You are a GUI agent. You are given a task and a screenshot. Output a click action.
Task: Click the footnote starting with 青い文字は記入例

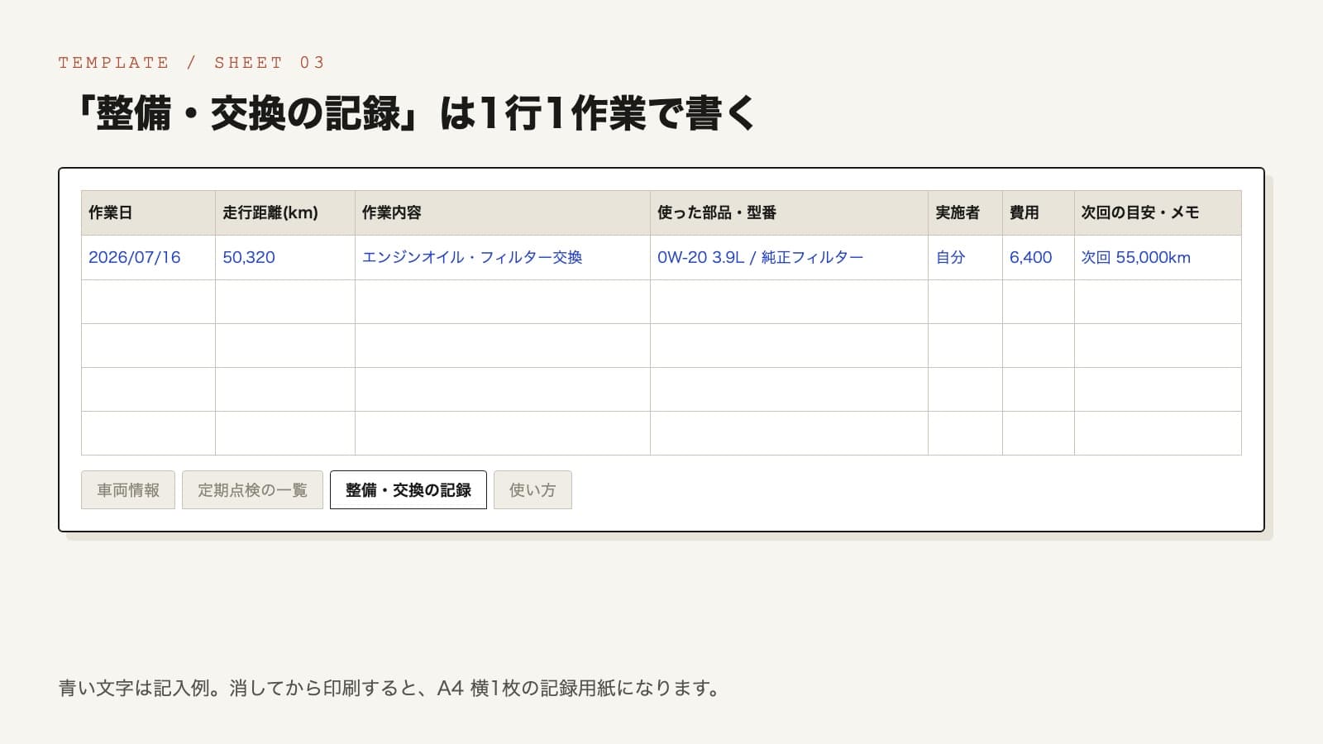[390, 688]
